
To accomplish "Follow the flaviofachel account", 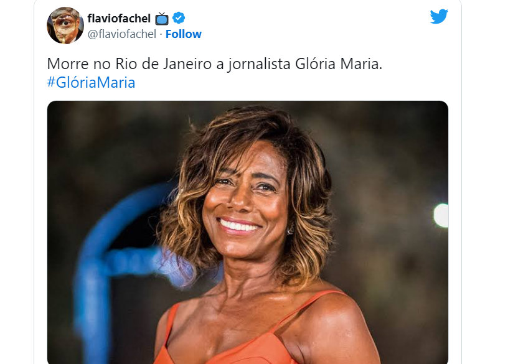I will [x=183, y=34].
